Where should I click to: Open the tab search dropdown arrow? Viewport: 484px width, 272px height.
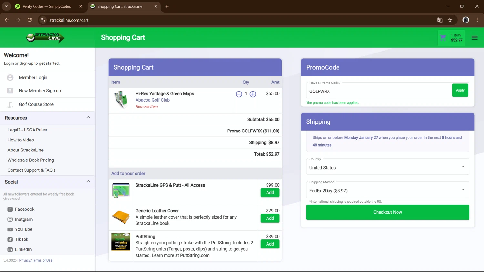pyautogui.click(x=6, y=6)
